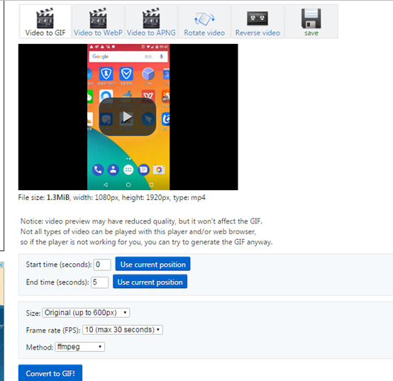Viewport: 393px width, 381px height.
Task: Open the Video to GIF tab
Action: (x=45, y=21)
